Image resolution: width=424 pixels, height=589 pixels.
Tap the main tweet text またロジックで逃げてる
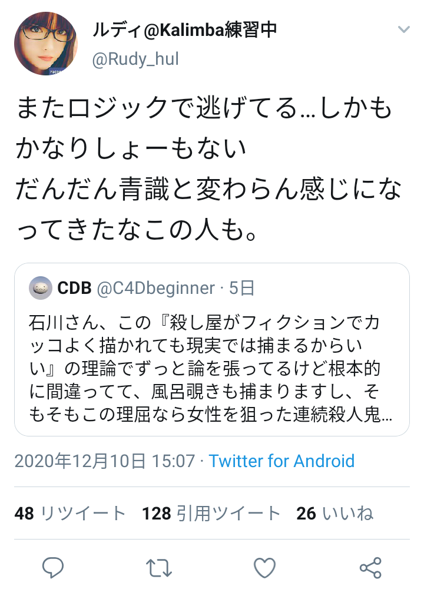coord(208,168)
